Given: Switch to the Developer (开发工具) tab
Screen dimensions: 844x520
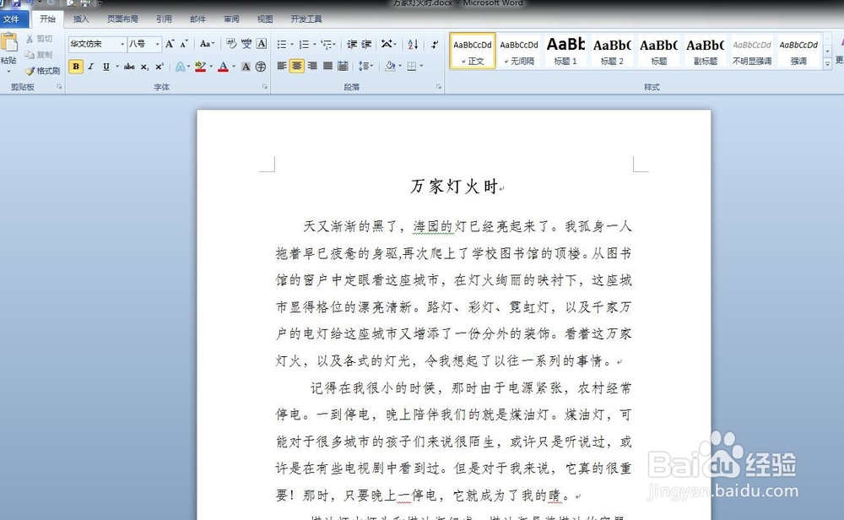Looking at the screenshot, I should pos(306,19).
